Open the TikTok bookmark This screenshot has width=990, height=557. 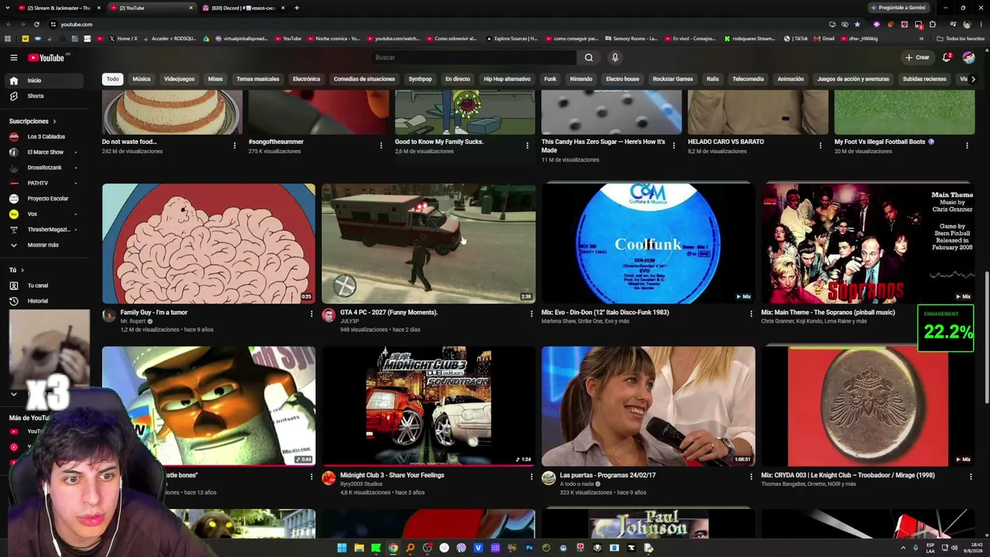[x=796, y=39]
